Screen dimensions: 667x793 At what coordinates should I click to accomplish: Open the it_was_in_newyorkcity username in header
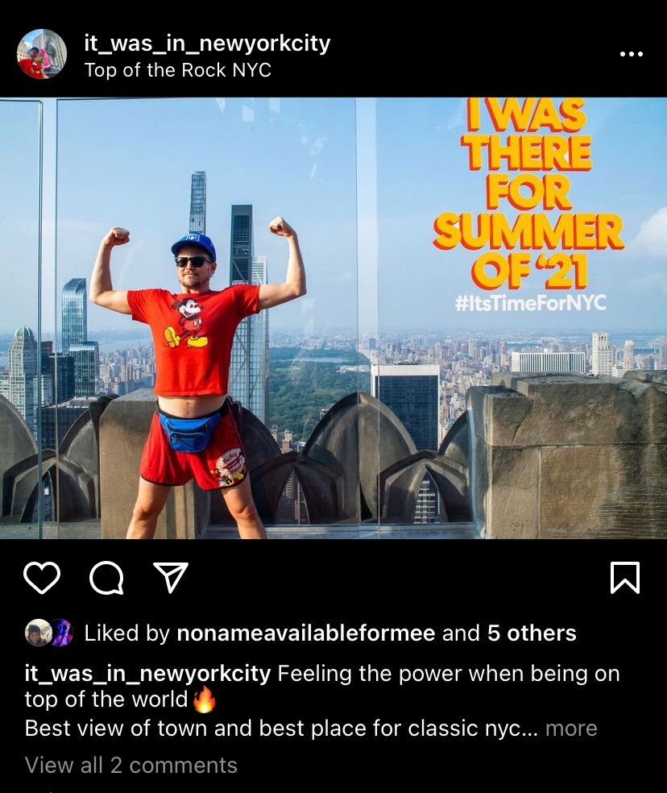[x=207, y=44]
